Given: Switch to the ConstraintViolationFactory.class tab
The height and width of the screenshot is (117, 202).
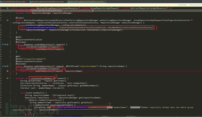Looking at the screenshot, I should coord(13,1).
